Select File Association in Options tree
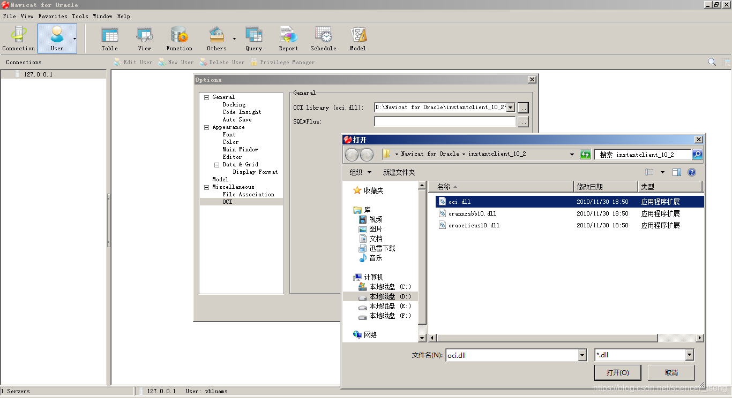The width and height of the screenshot is (732, 398). [x=248, y=195]
